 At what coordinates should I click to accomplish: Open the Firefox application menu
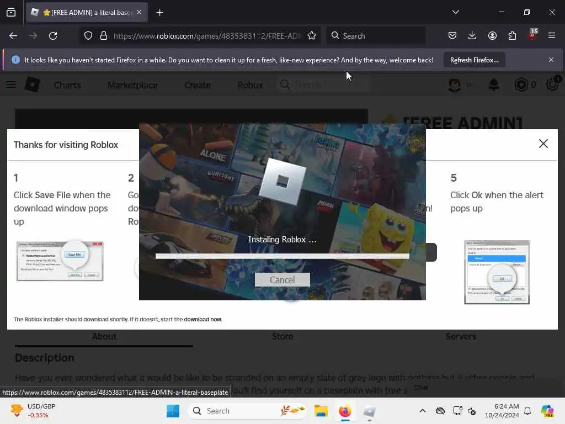[x=552, y=36]
